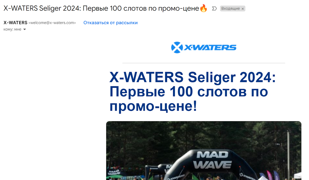309x180 pixels.
Task: Expand recipient details arrow next to мне
Action: 25,30
